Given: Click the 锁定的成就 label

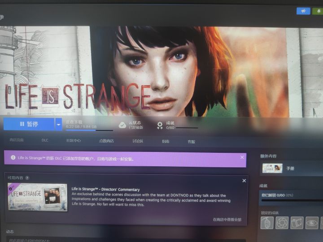Looking at the screenshot, I should click(x=270, y=212).
